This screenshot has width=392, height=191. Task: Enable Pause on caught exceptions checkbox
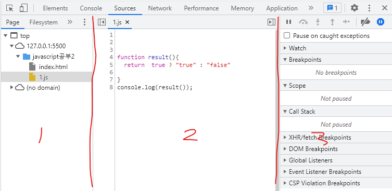pos(287,35)
